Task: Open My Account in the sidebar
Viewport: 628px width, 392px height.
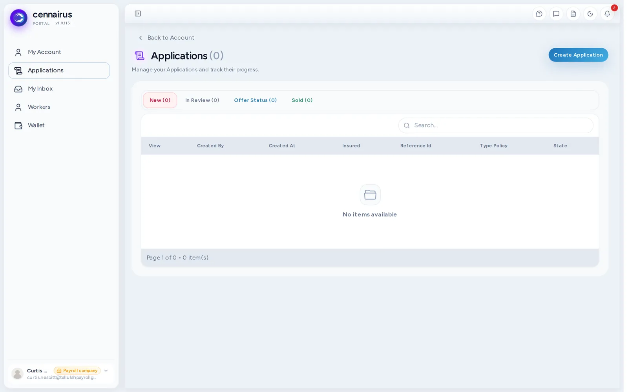Action: coord(59,52)
